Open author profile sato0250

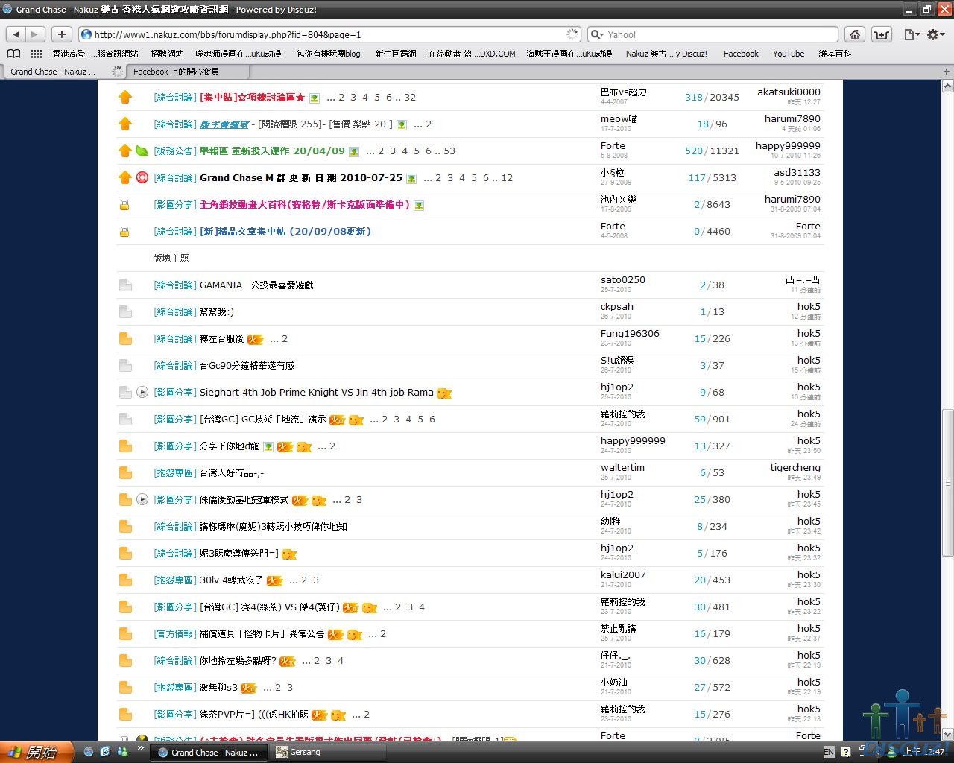click(623, 280)
